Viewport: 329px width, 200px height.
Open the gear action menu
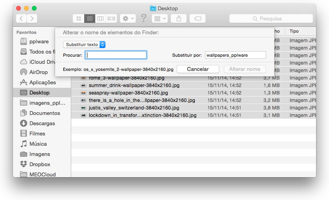point(128,19)
